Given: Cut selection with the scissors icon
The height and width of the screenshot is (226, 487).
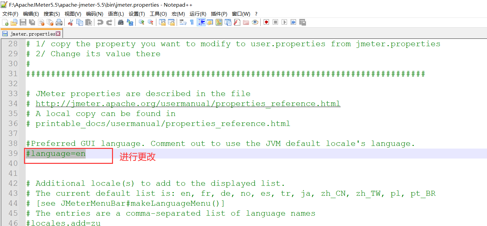Looking at the screenshot, I should (70, 22).
